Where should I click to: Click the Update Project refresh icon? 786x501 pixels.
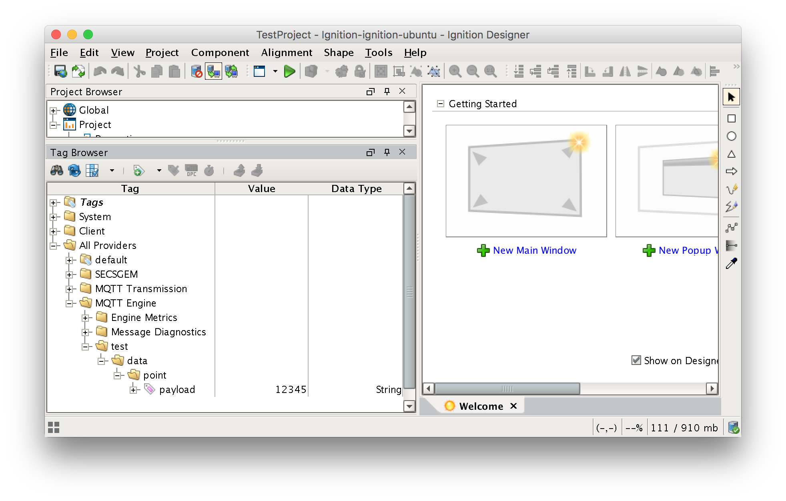78,72
